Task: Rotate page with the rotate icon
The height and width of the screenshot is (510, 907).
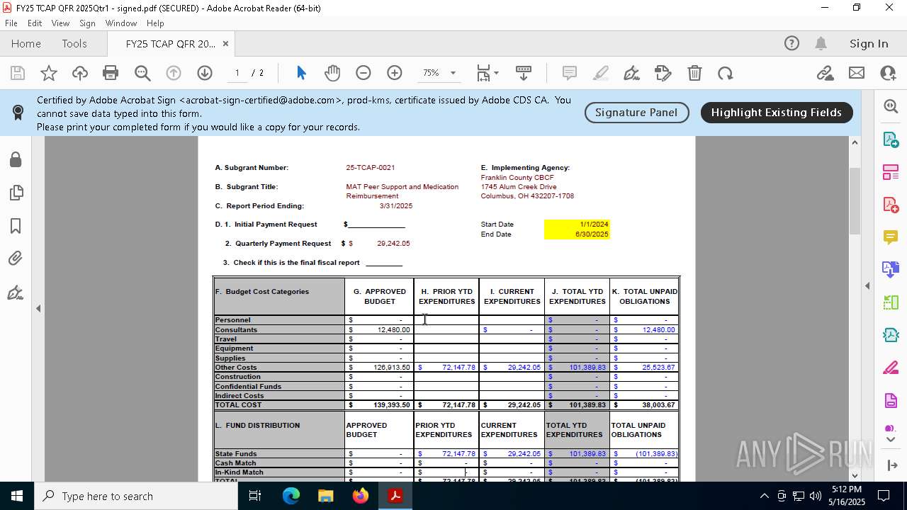Action: pyautogui.click(x=725, y=73)
